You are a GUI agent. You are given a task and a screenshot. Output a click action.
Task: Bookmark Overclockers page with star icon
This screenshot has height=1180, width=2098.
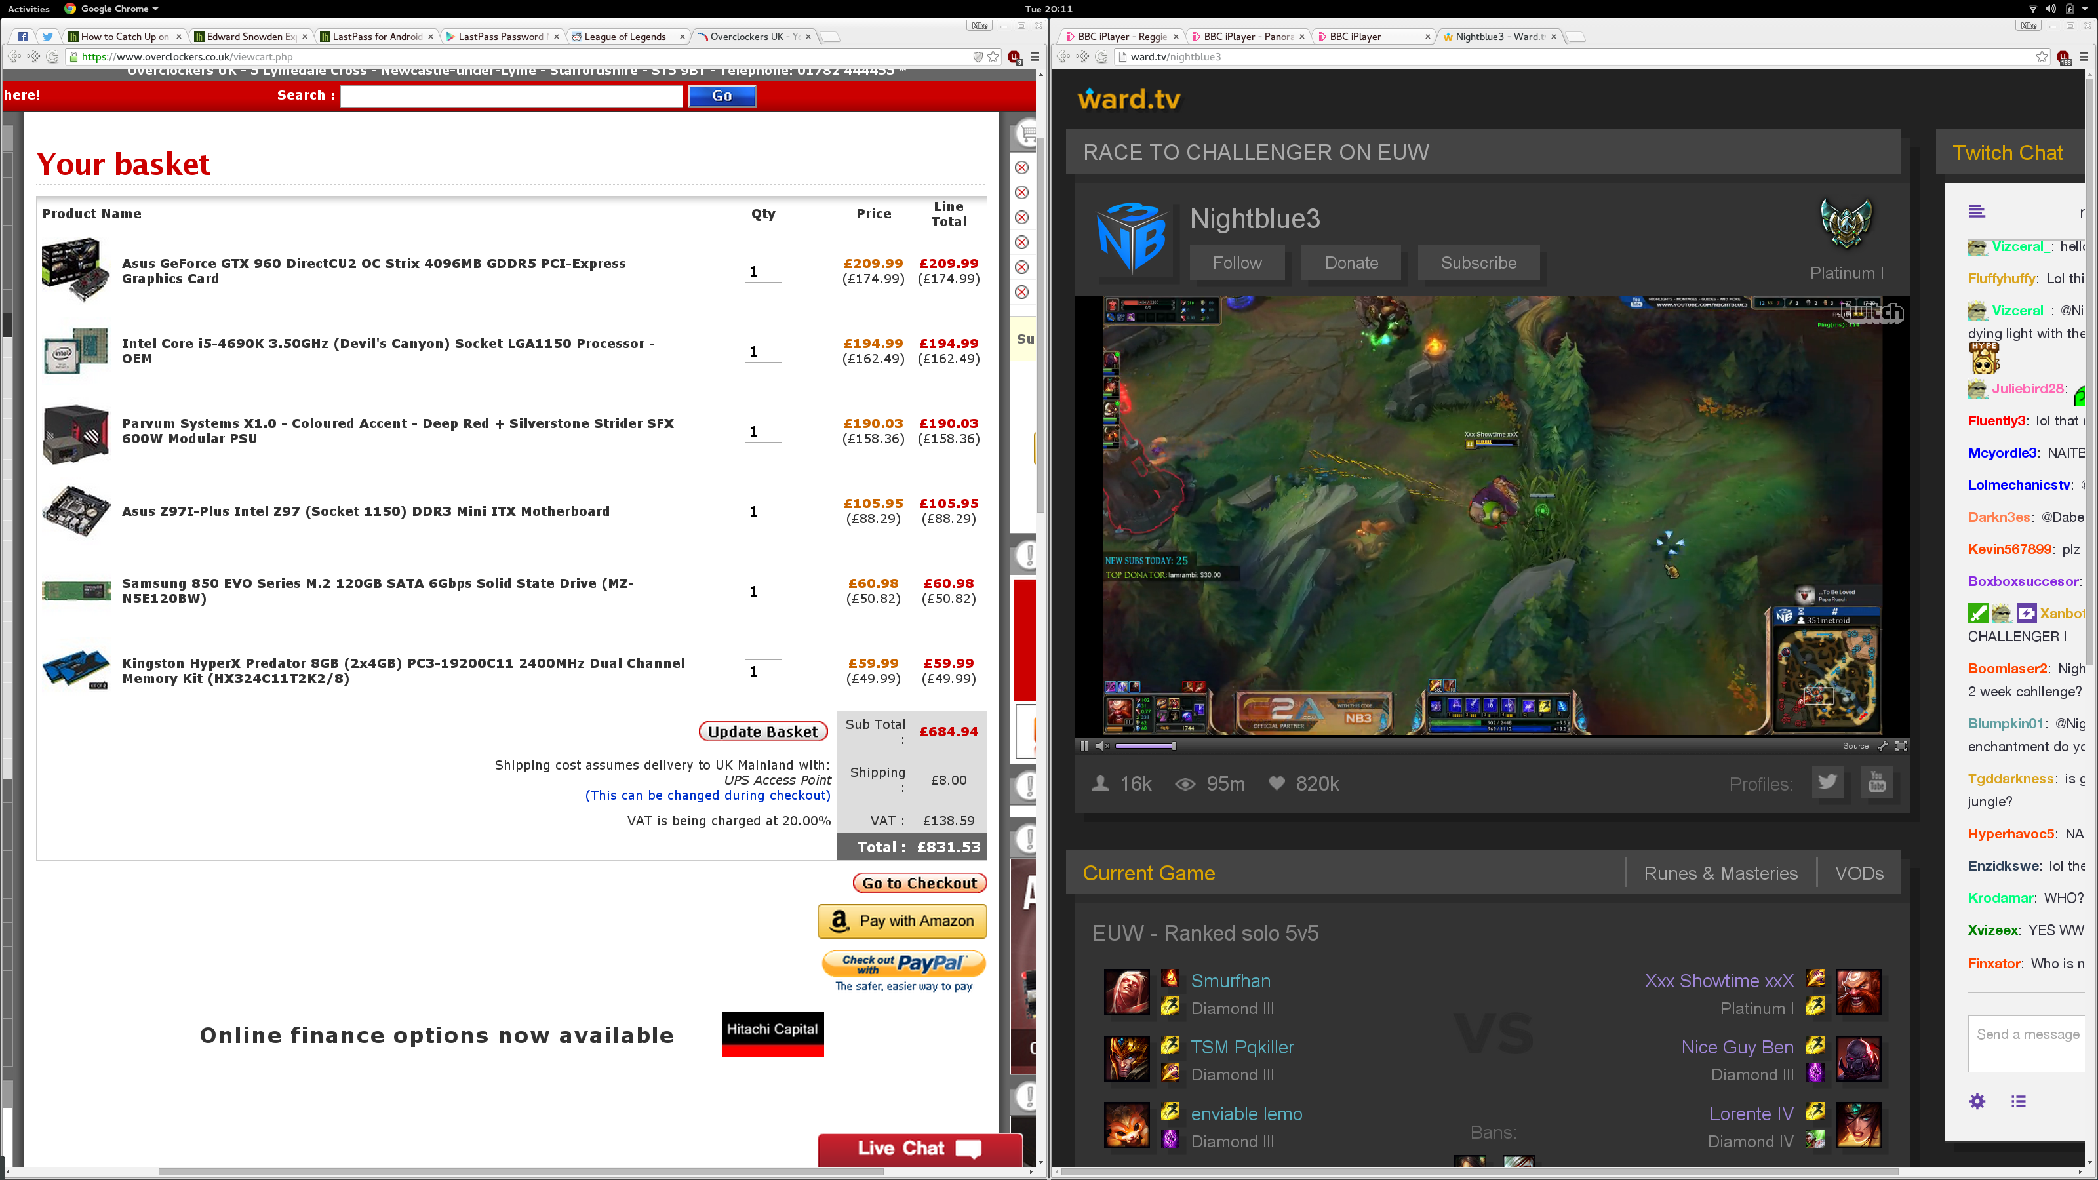pos(993,57)
